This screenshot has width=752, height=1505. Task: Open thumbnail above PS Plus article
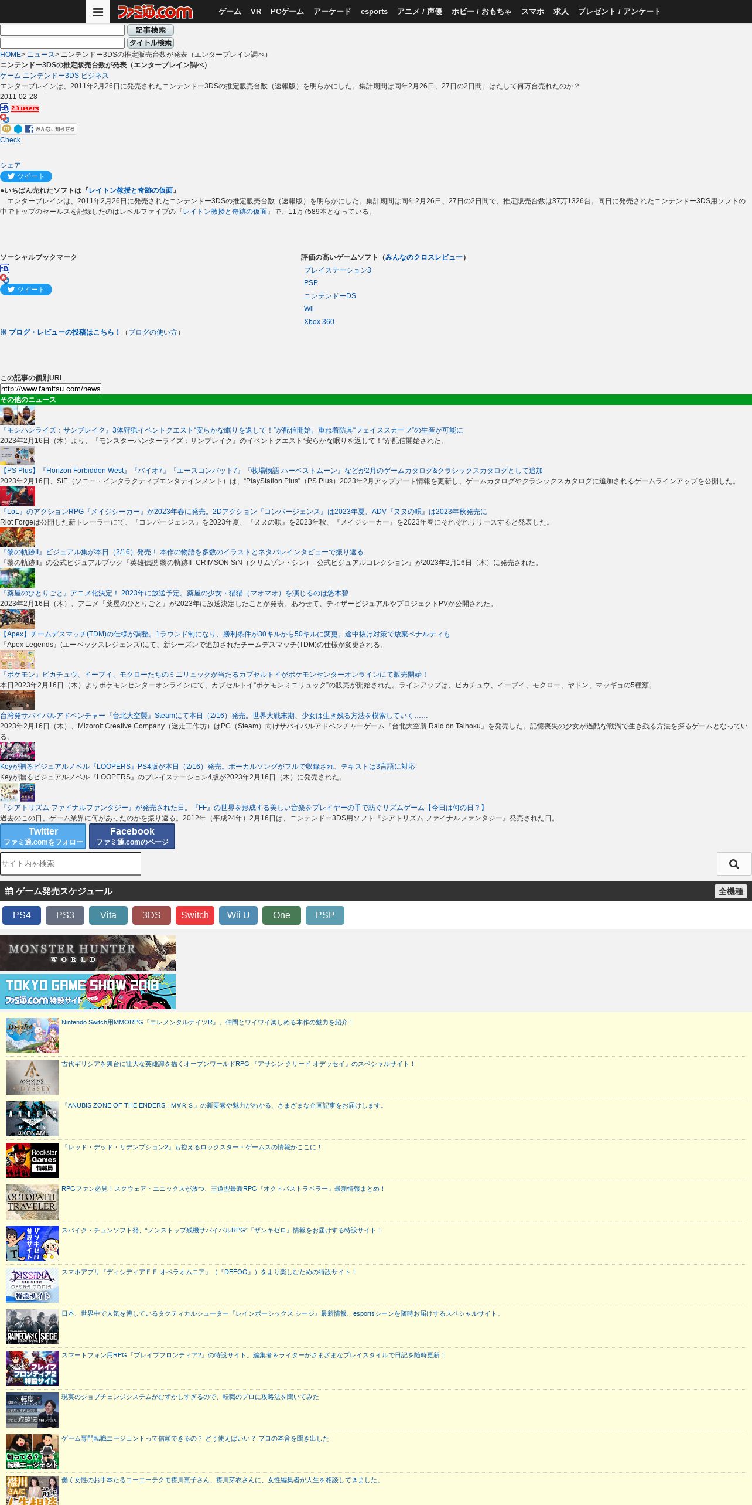click(18, 456)
